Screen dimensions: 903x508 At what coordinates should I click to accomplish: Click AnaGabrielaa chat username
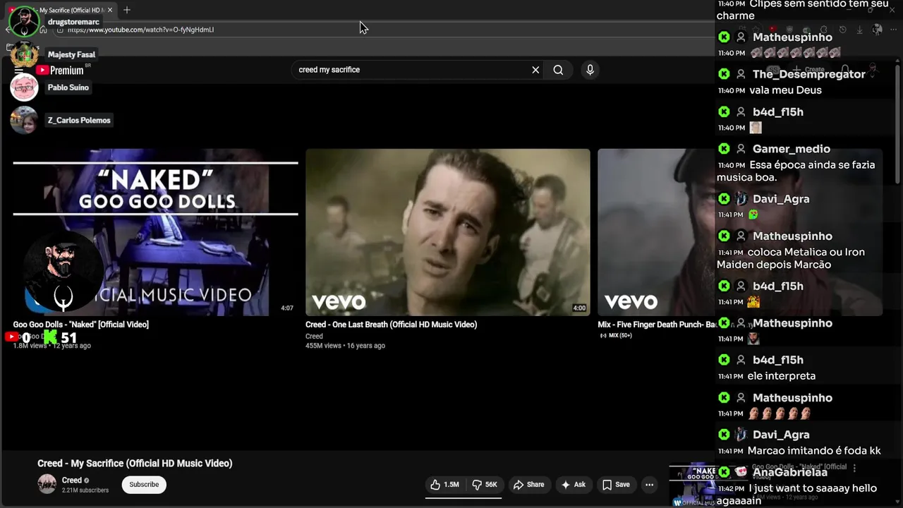[x=790, y=472]
